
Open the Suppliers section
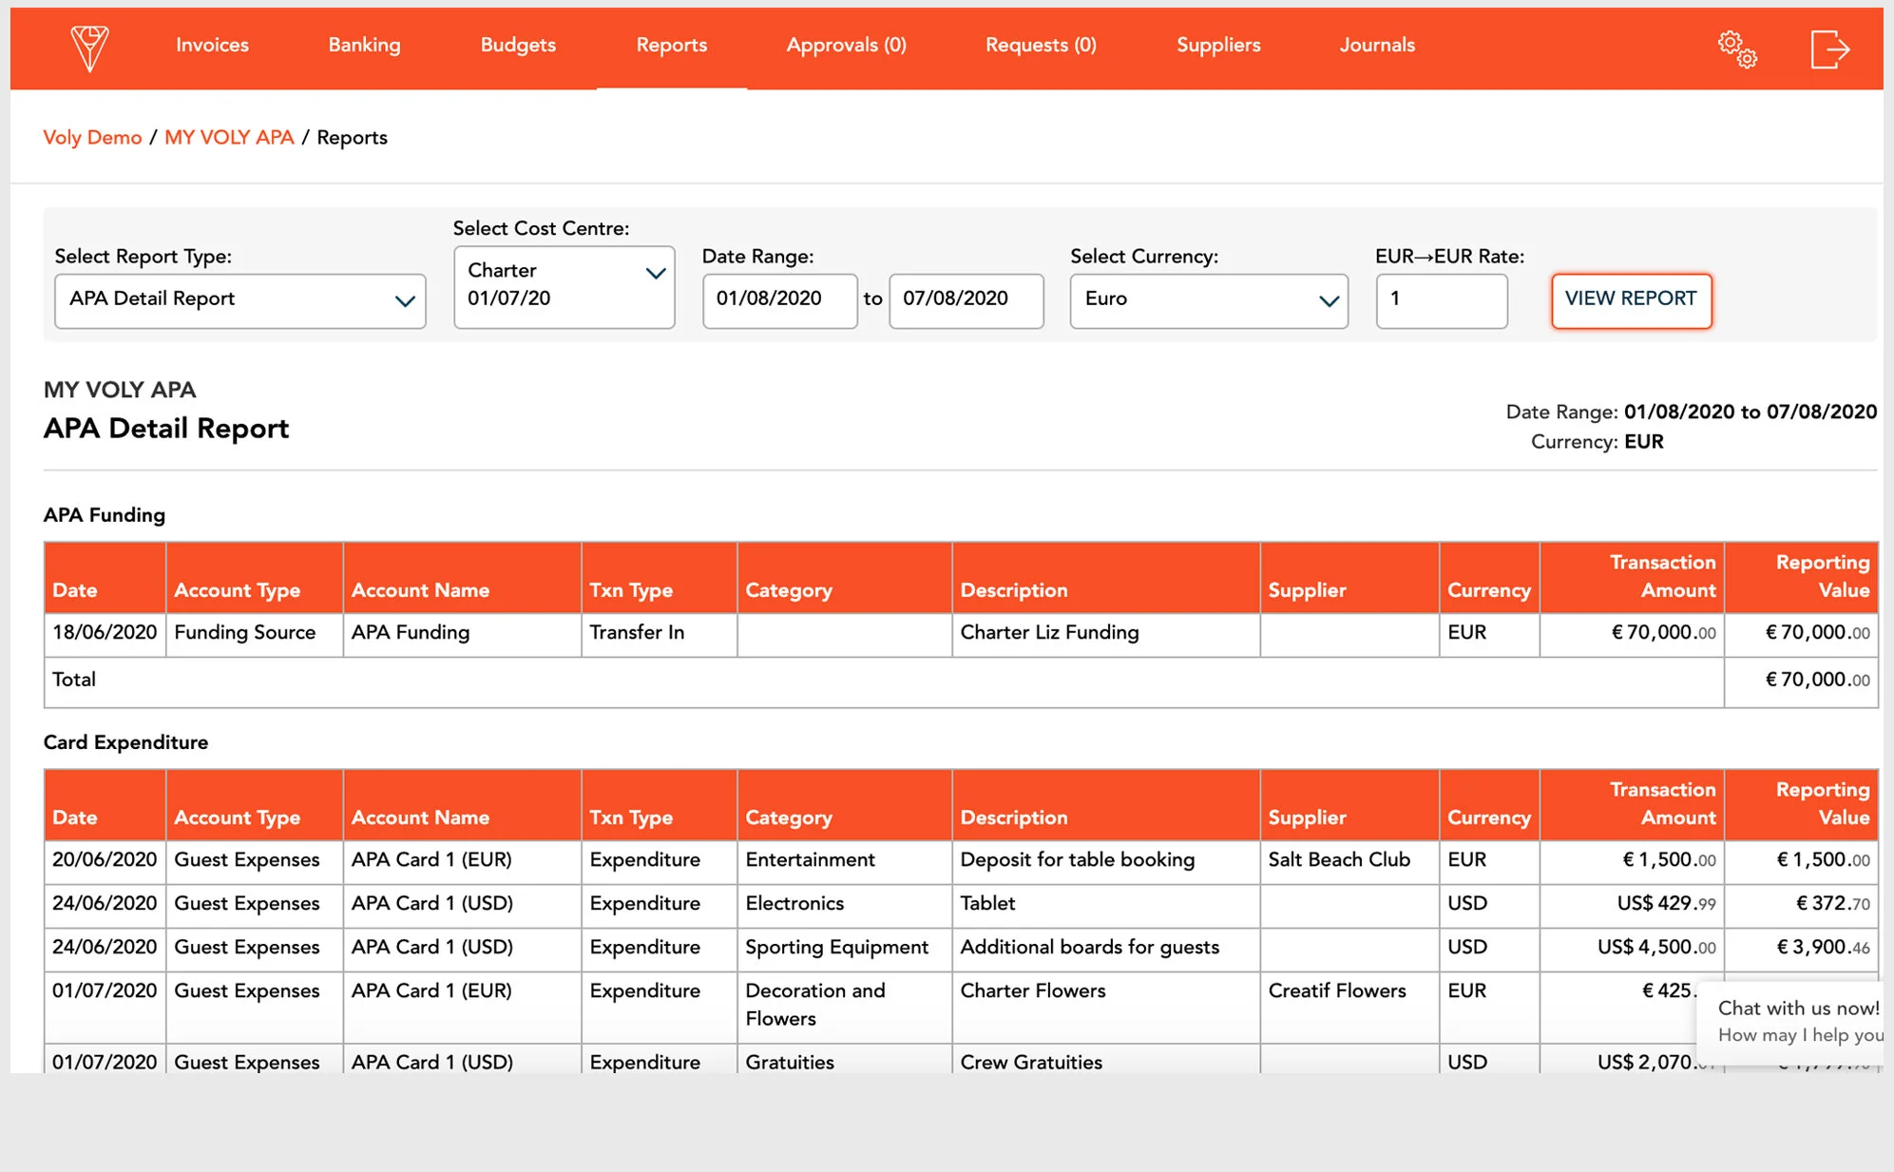pos(1218,45)
